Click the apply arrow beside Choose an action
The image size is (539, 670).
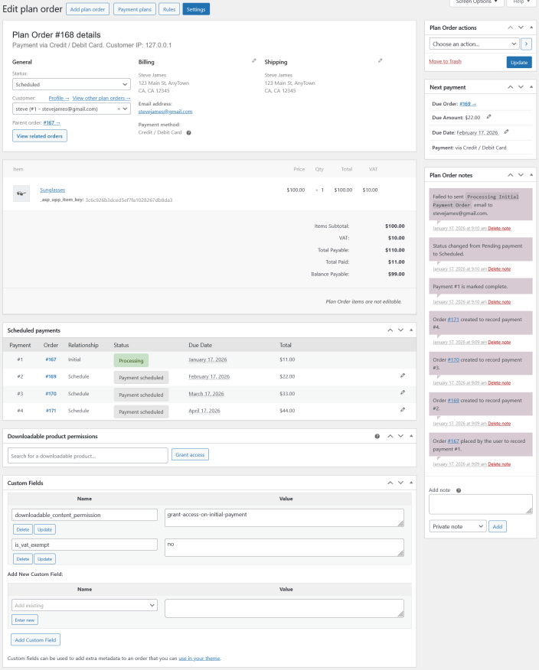(527, 44)
